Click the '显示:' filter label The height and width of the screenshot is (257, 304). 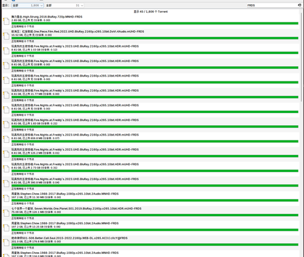point(5,5)
